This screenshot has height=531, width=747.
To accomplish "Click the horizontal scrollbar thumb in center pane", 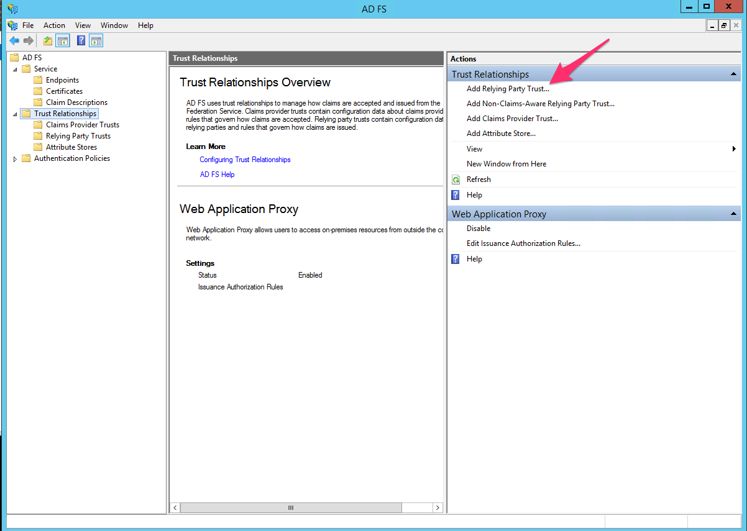I will (x=290, y=508).
